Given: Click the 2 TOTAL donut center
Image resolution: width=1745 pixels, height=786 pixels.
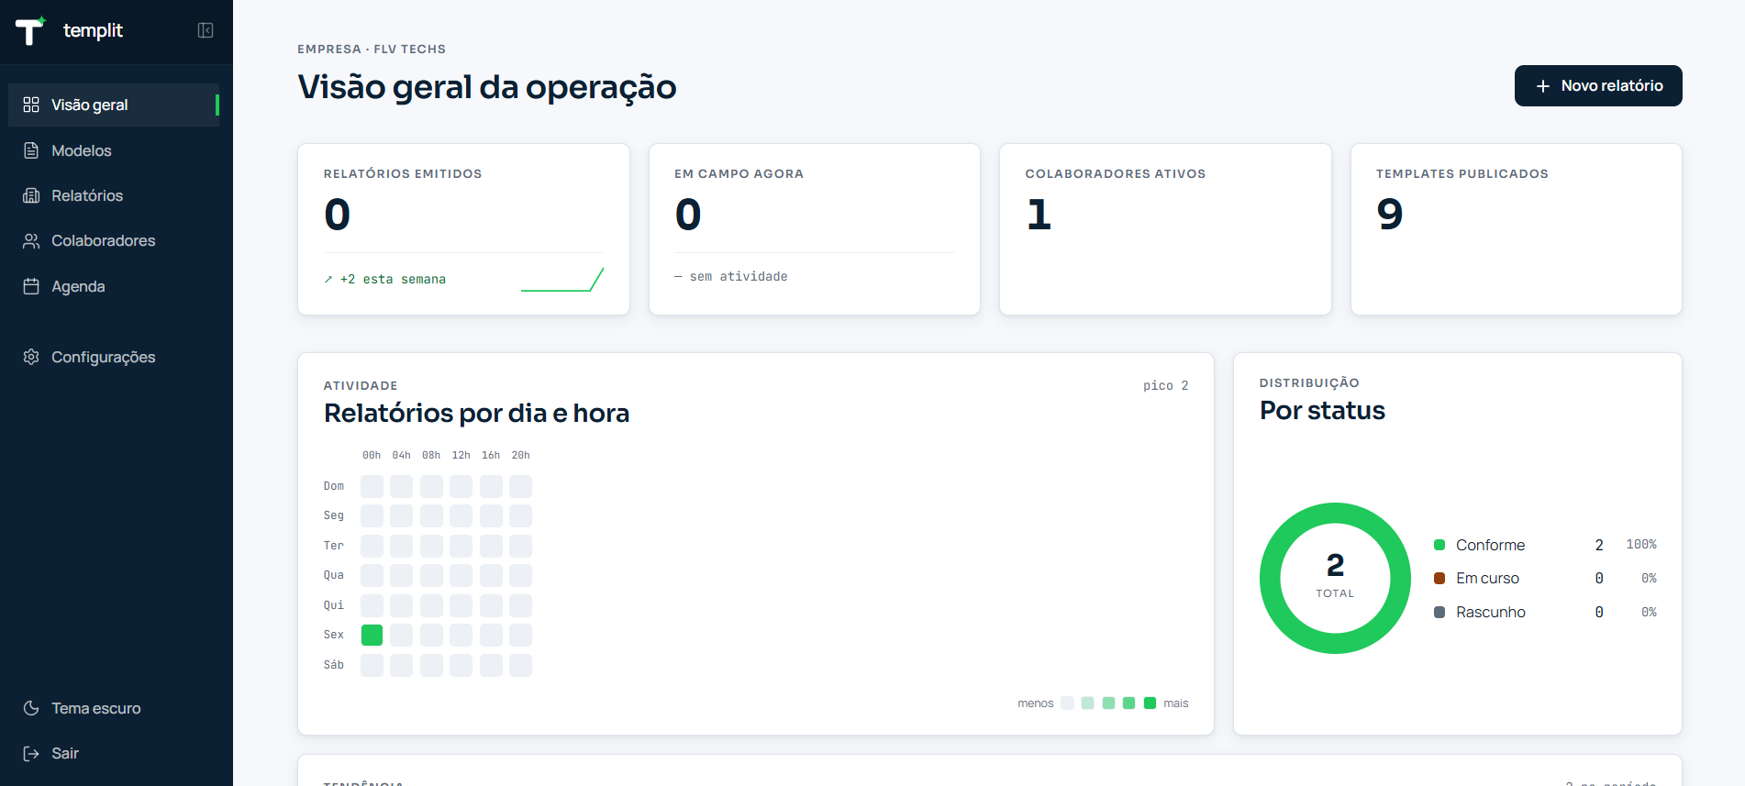Looking at the screenshot, I should (x=1335, y=576).
